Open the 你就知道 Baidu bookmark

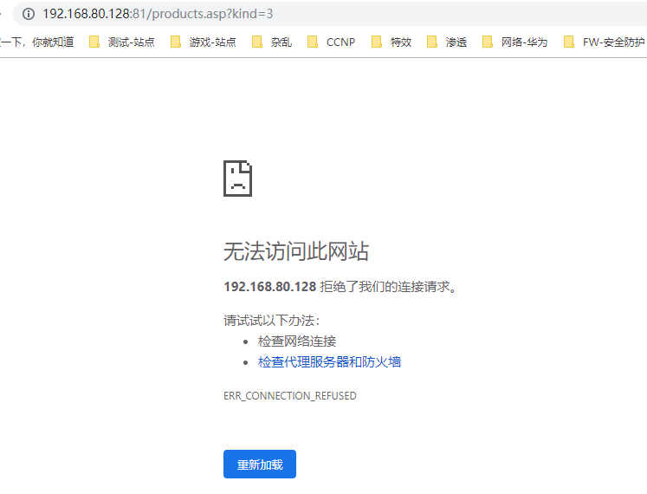[x=37, y=42]
